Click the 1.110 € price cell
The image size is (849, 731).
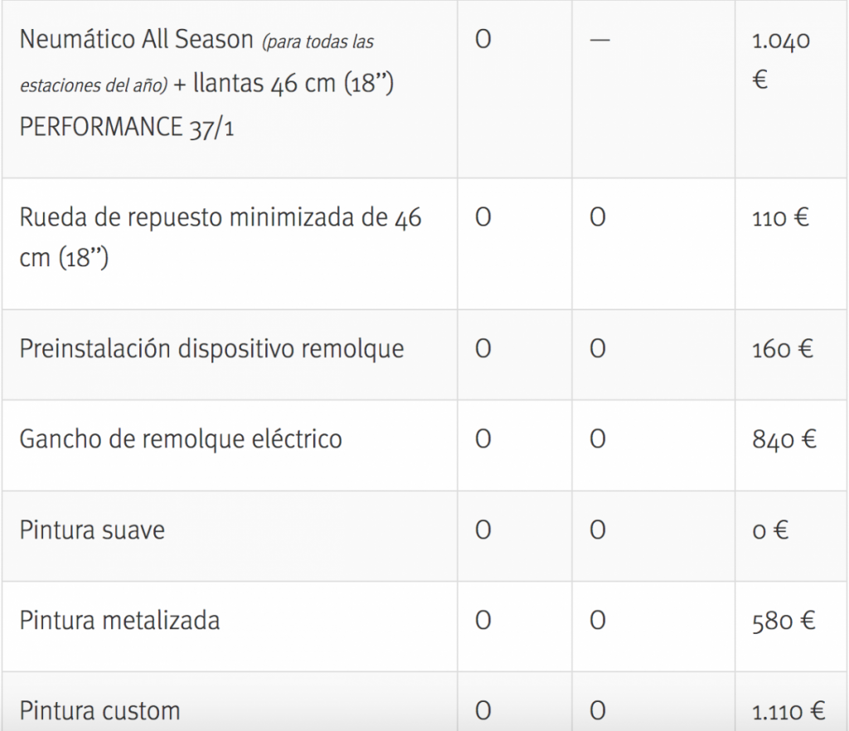point(788,711)
